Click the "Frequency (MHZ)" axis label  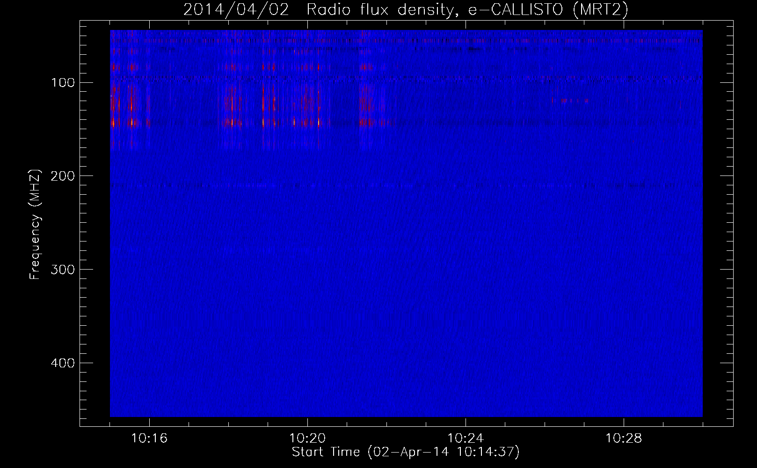[35, 225]
